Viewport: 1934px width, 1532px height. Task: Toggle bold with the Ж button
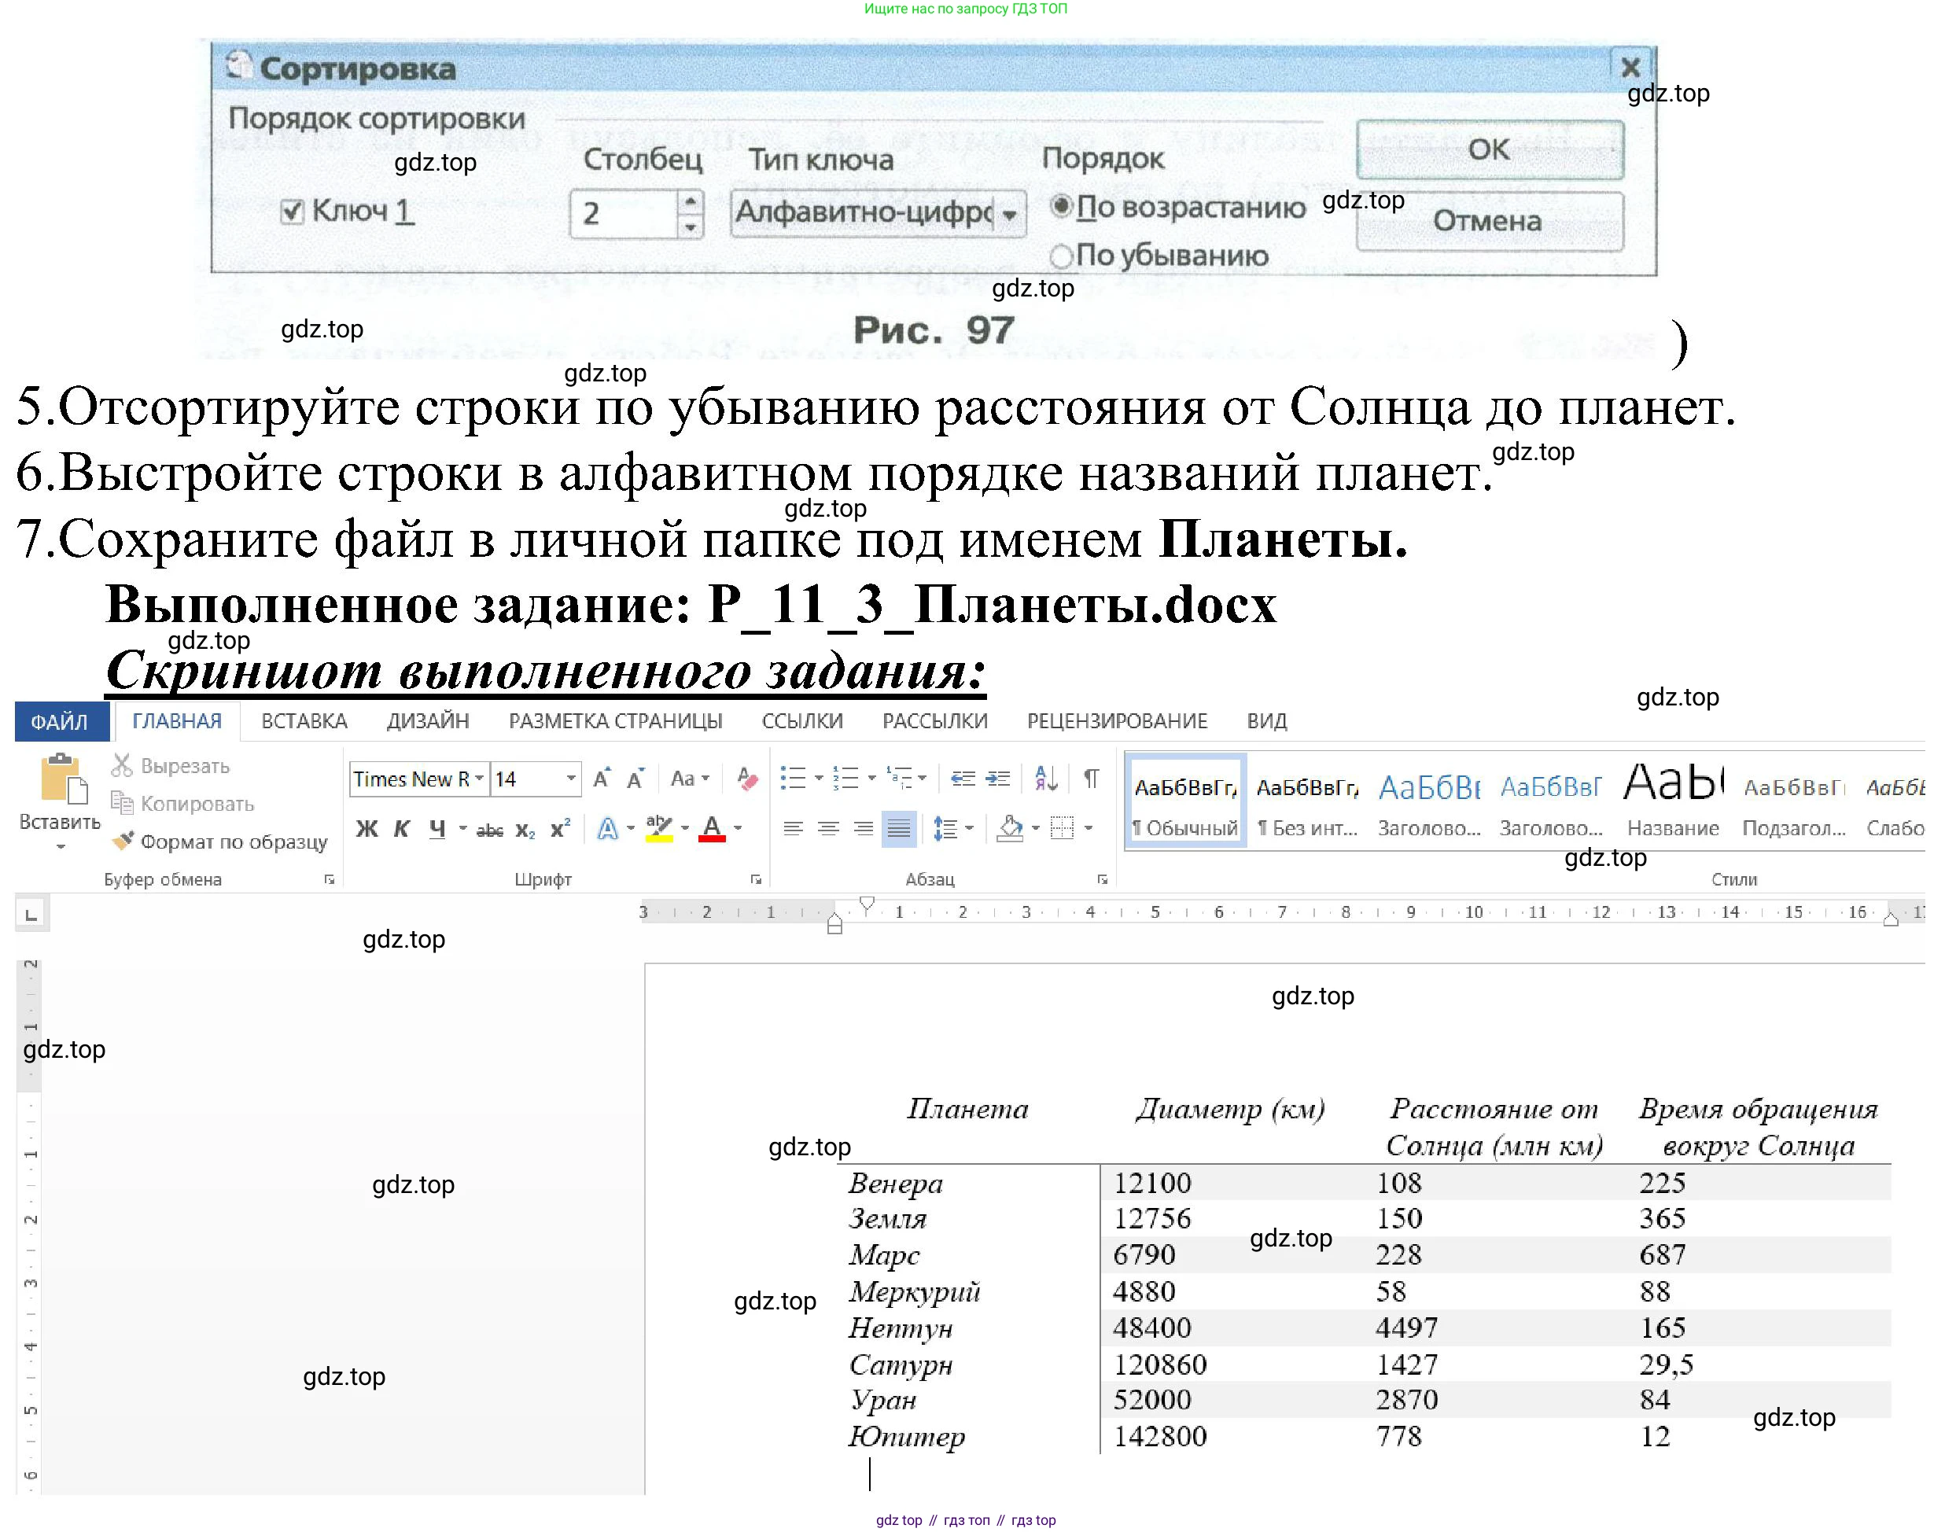367,830
